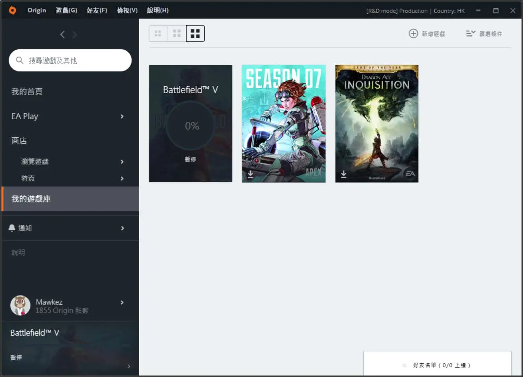Click download icon on Apex tile
This screenshot has height=377, width=523.
(250, 174)
